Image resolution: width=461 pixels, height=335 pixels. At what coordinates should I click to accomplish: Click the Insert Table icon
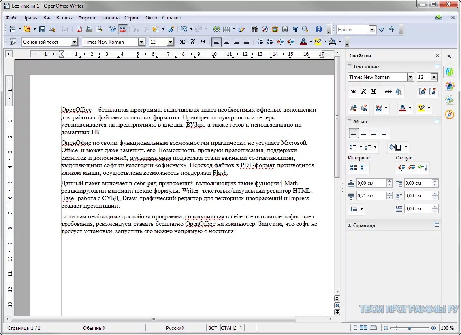click(226, 29)
